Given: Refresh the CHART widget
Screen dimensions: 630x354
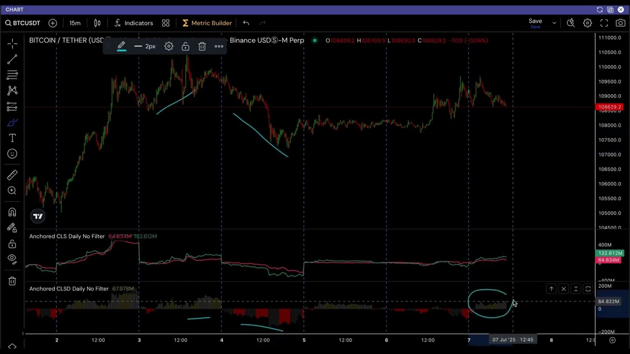Looking at the screenshot, I should [x=599, y=10].
